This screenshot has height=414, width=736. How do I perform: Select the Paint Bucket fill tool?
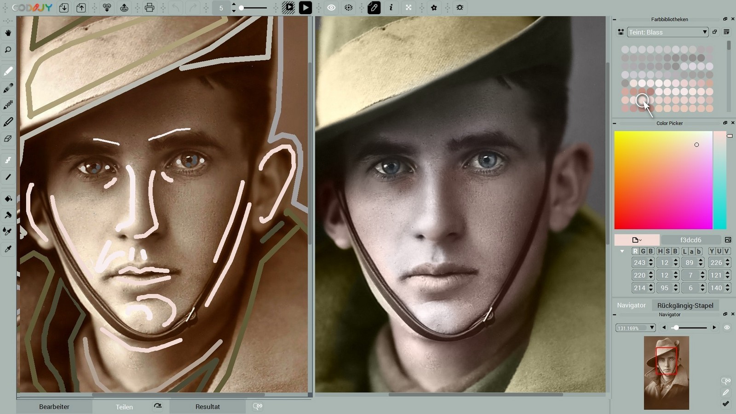(x=8, y=199)
